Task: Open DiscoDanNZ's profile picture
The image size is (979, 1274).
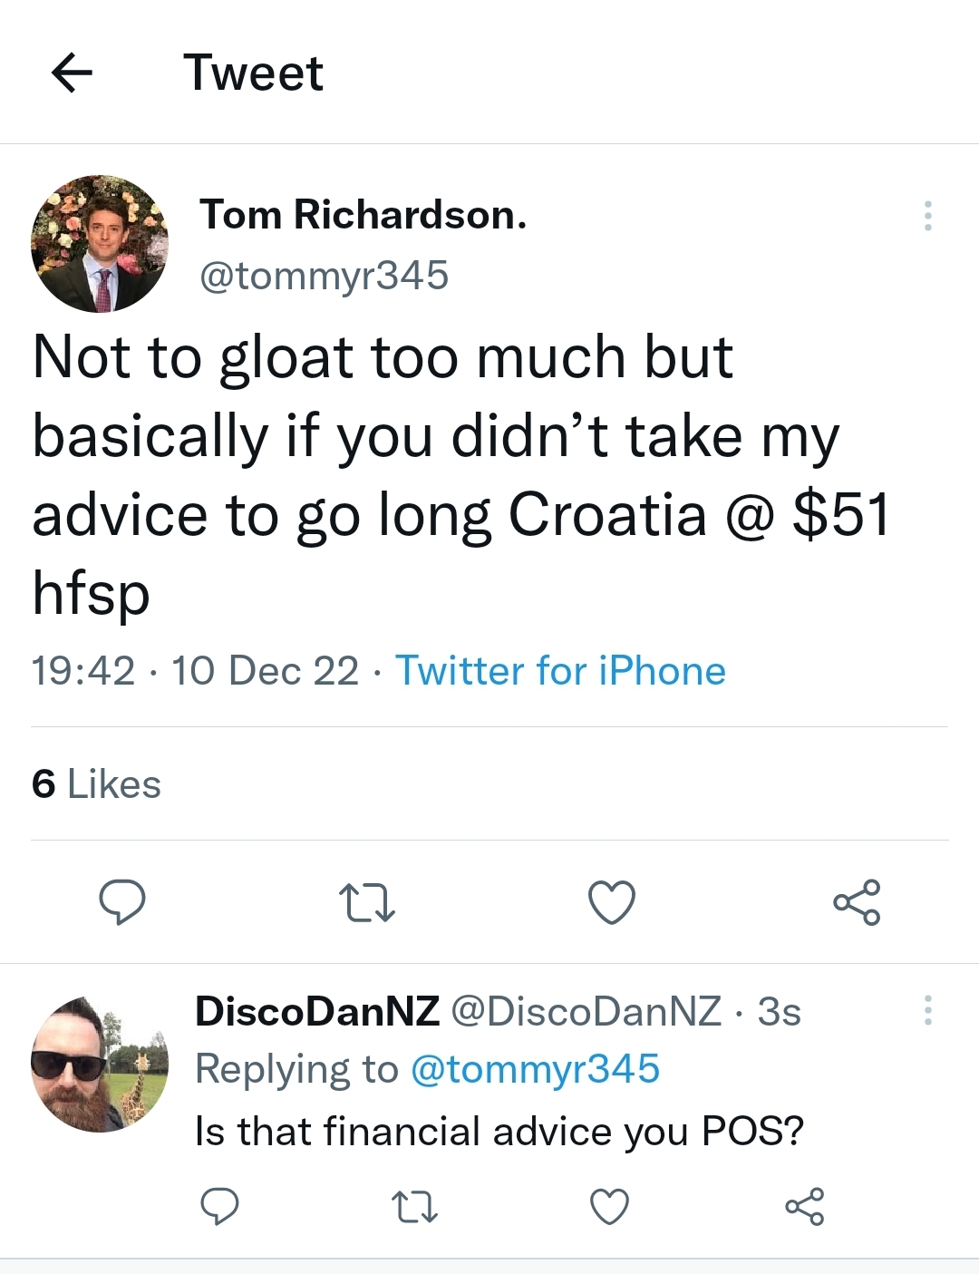Action: 100,1065
